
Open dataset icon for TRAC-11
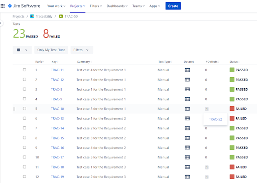pos(187,70)
